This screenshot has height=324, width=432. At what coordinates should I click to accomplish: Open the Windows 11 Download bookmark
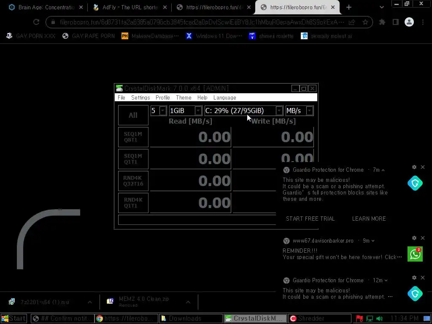tap(214, 36)
